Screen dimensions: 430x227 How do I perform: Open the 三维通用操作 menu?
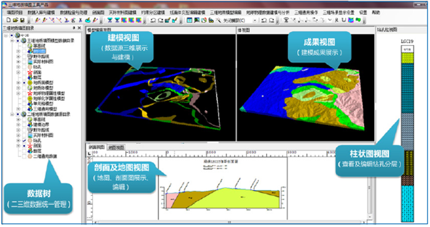click(306, 13)
